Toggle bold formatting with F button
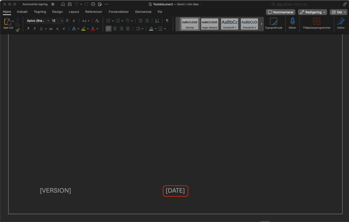Image resolution: width=349 pixels, height=222 pixels. [28, 29]
